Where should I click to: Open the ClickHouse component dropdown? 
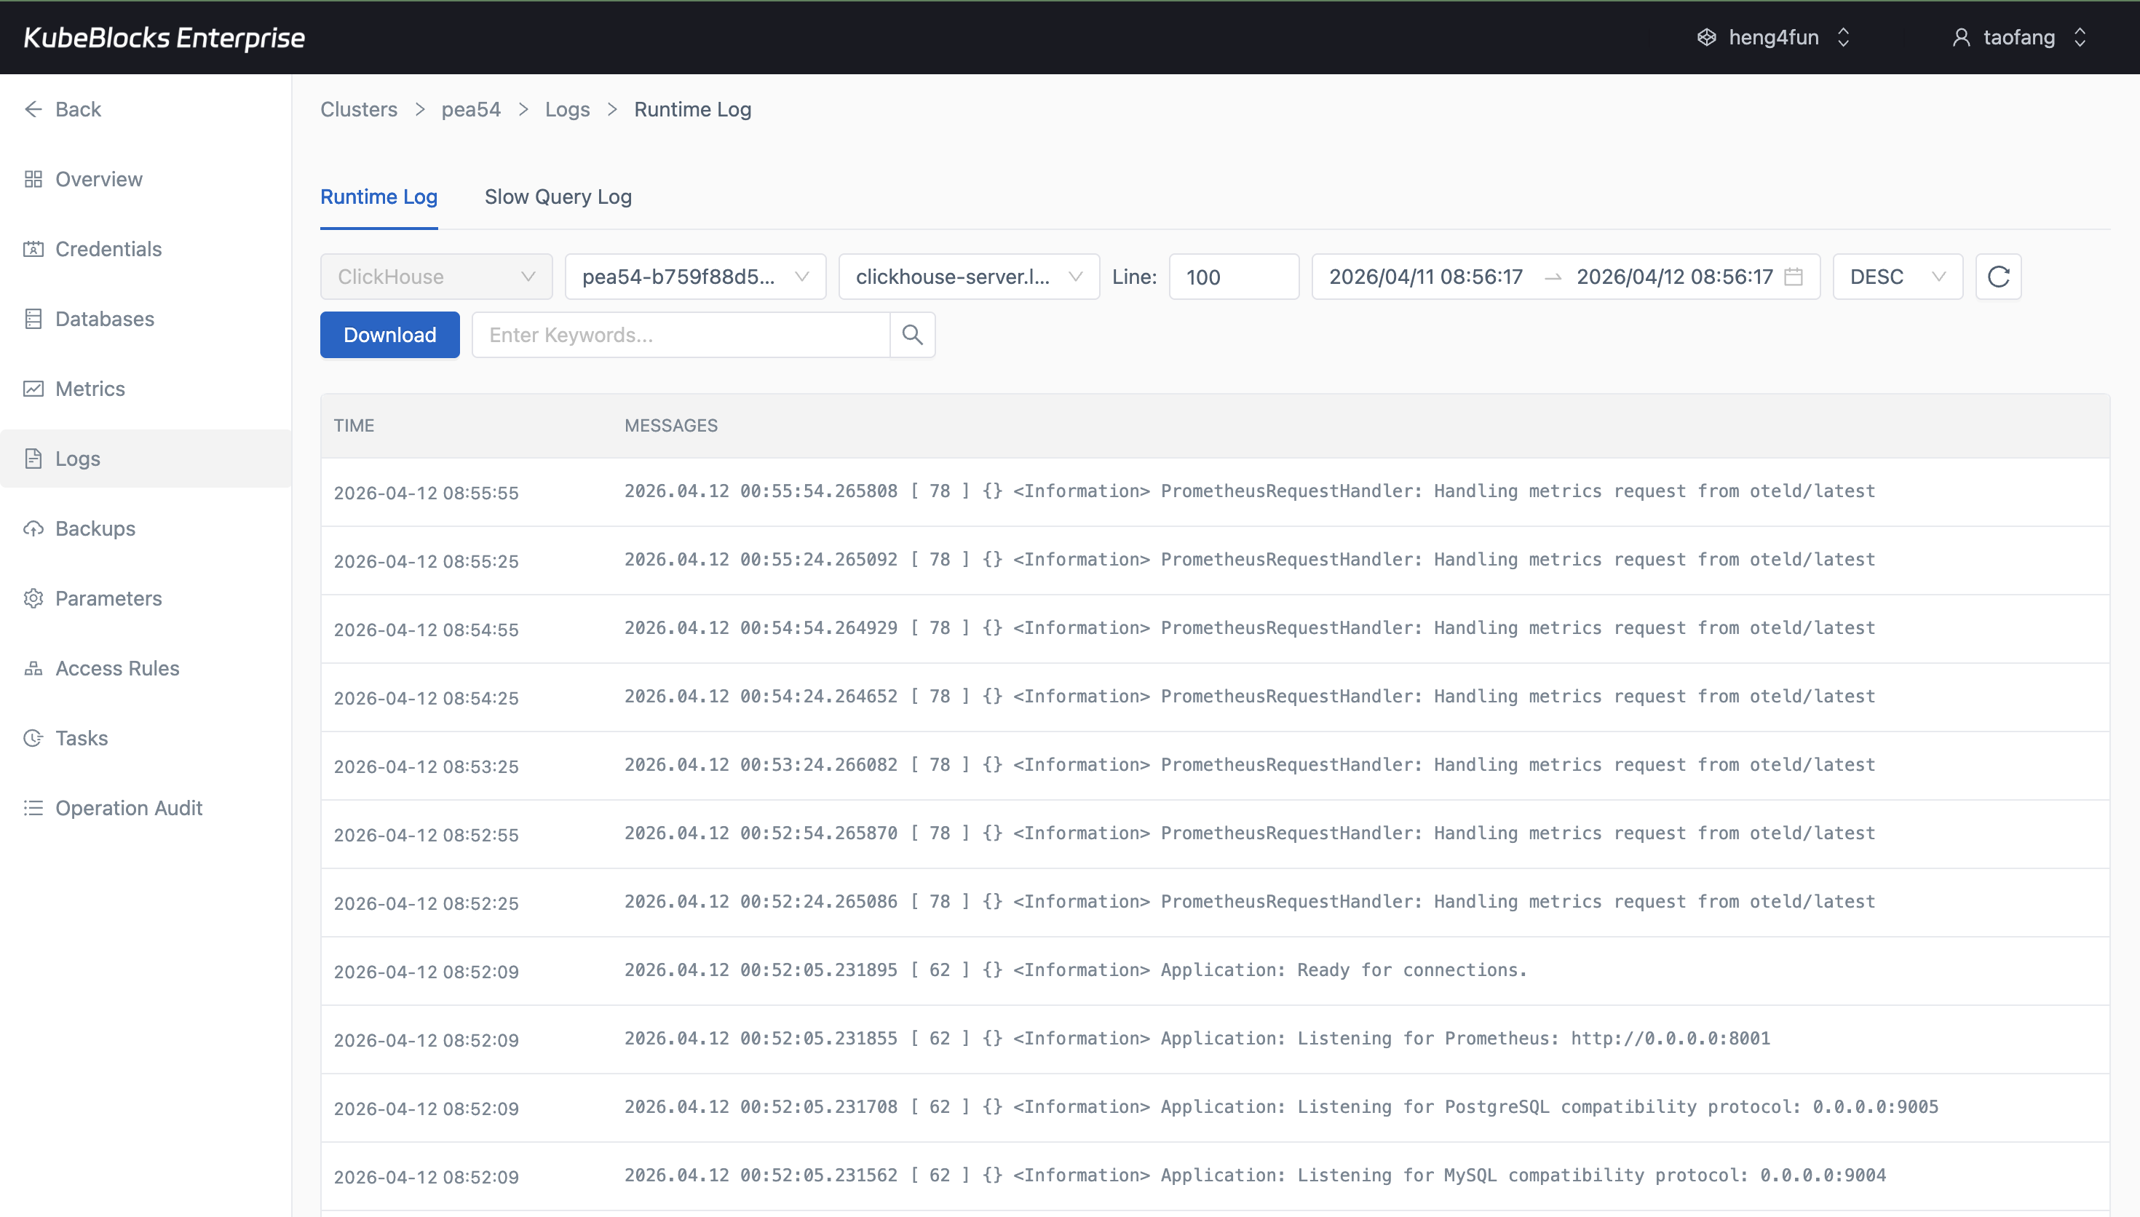435,276
